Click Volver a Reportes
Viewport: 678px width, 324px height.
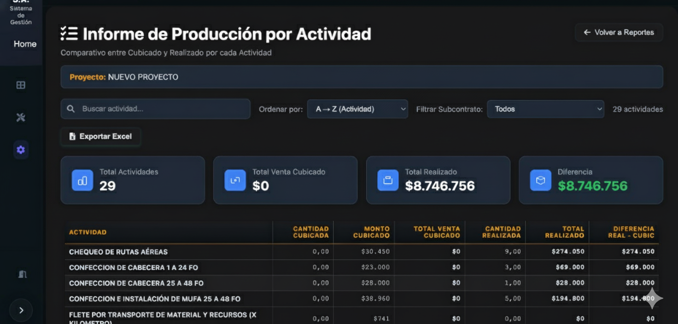[x=619, y=32]
